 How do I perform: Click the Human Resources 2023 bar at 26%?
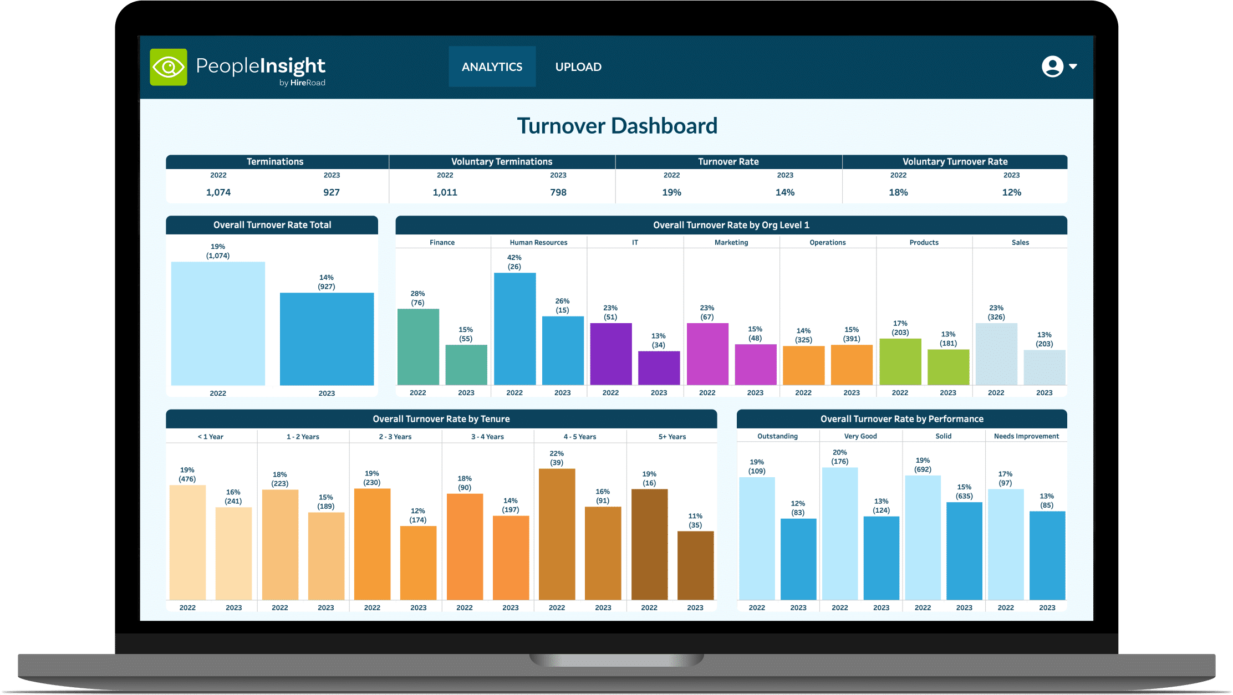(563, 350)
